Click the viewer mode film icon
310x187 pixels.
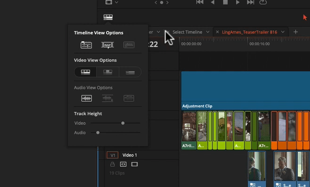click(x=109, y=2)
